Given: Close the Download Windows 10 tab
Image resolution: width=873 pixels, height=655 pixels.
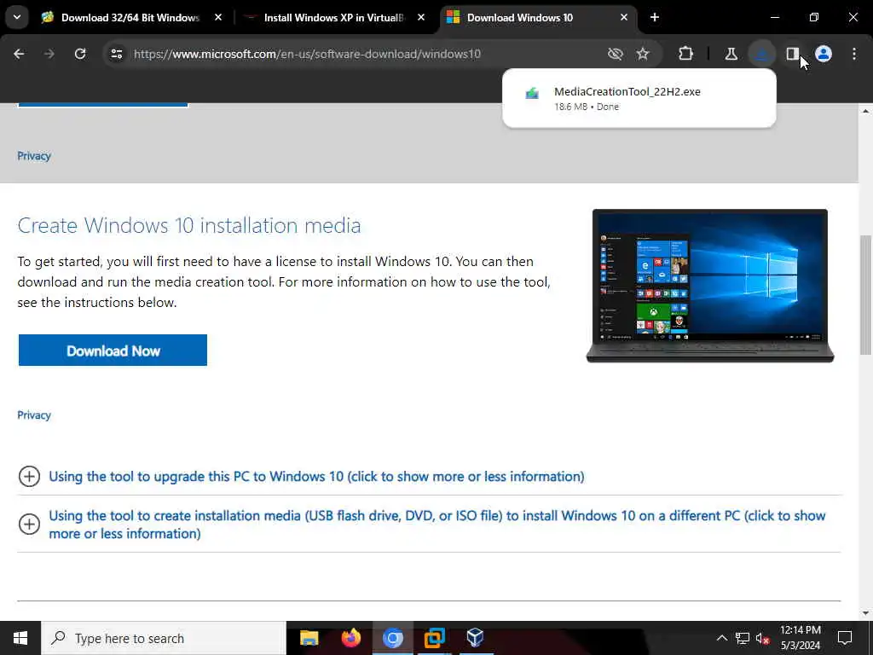Looking at the screenshot, I should point(623,18).
